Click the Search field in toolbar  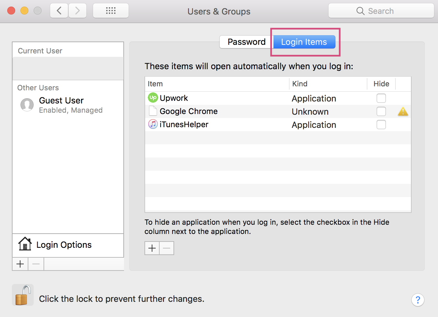381,11
